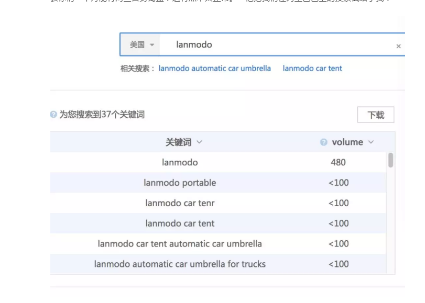The image size is (425, 303).
Task: Sort by the volume column chevron
Action: pos(371,142)
